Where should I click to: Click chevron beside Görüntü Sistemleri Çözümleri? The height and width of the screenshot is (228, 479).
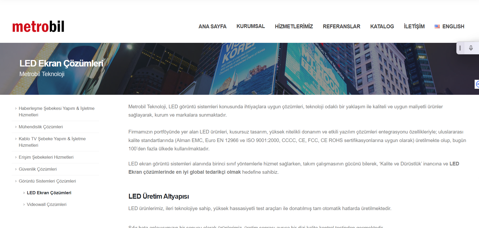(16, 181)
